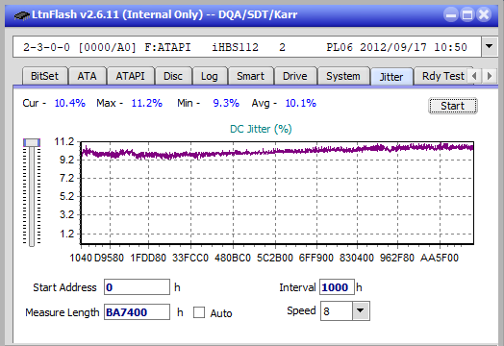Select the Interval input box
This screenshot has width=504, height=346.
click(337, 286)
